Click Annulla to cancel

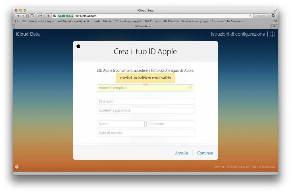coord(182,153)
